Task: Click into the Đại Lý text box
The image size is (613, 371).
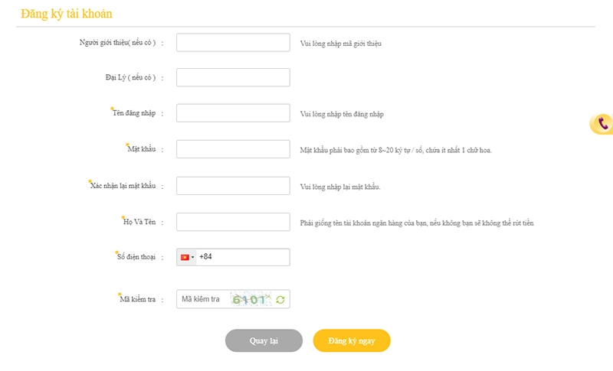Action: (x=233, y=77)
